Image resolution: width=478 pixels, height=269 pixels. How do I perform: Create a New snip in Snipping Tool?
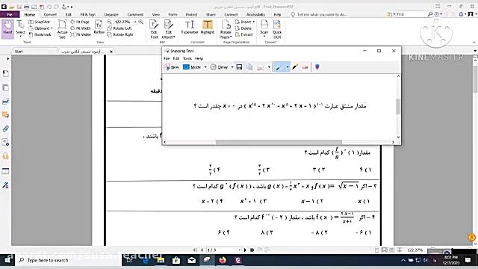tap(172, 67)
